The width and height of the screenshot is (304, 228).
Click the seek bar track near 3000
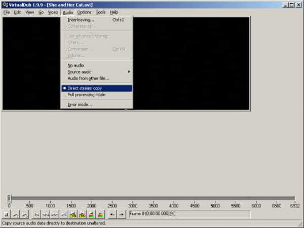[133, 198]
